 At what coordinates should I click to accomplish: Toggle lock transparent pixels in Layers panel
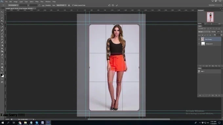[x=202, y=35]
